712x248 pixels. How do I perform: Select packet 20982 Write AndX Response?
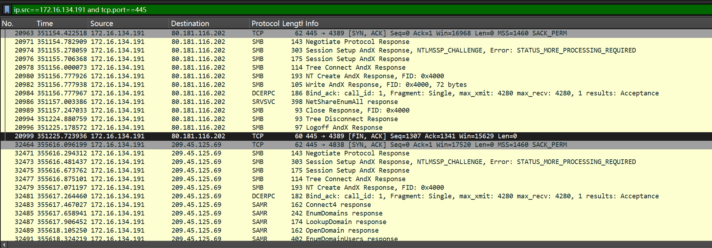tap(356, 85)
